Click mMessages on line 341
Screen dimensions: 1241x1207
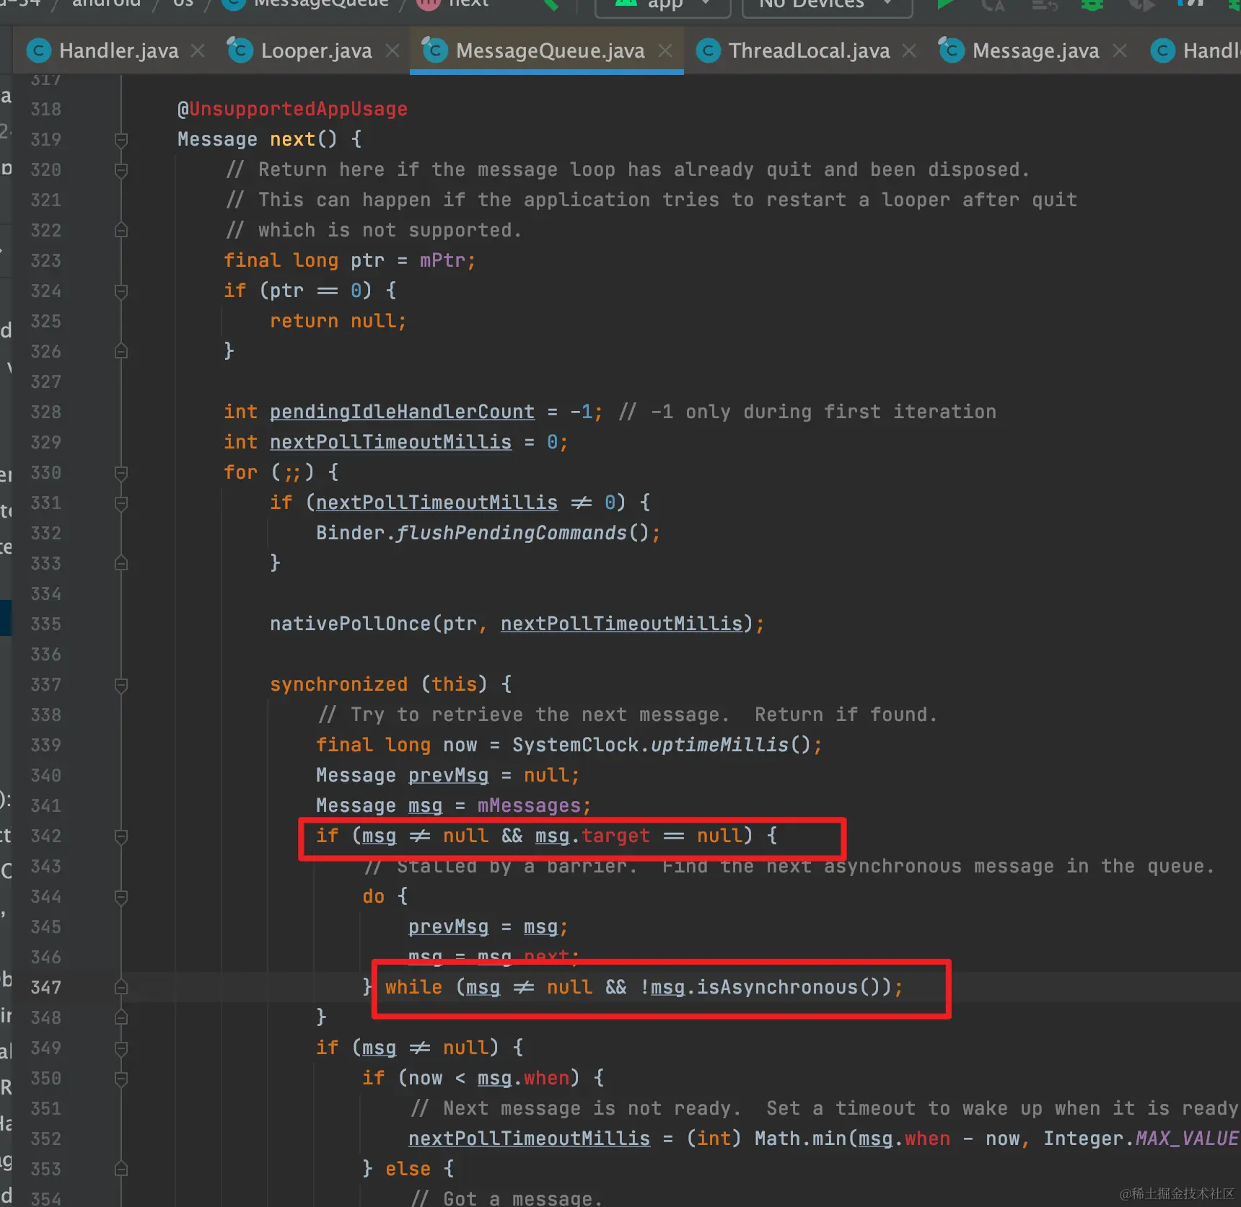tap(529, 805)
